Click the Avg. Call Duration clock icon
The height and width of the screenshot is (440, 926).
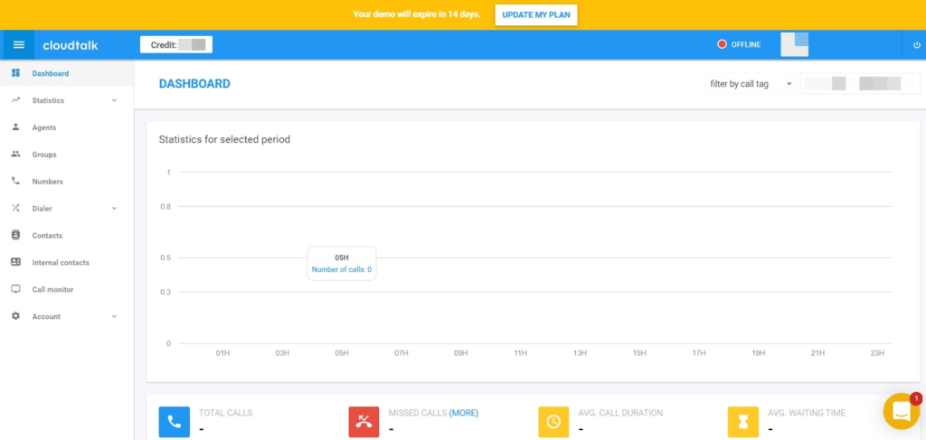pyautogui.click(x=553, y=421)
